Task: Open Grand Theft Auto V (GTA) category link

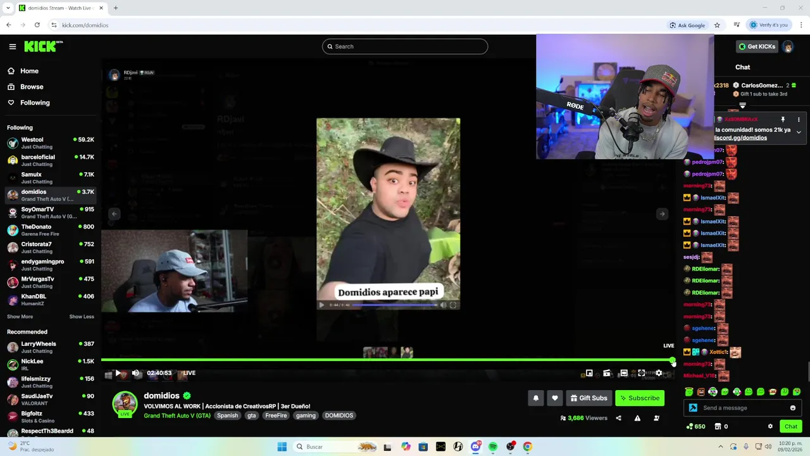Action: point(177,415)
